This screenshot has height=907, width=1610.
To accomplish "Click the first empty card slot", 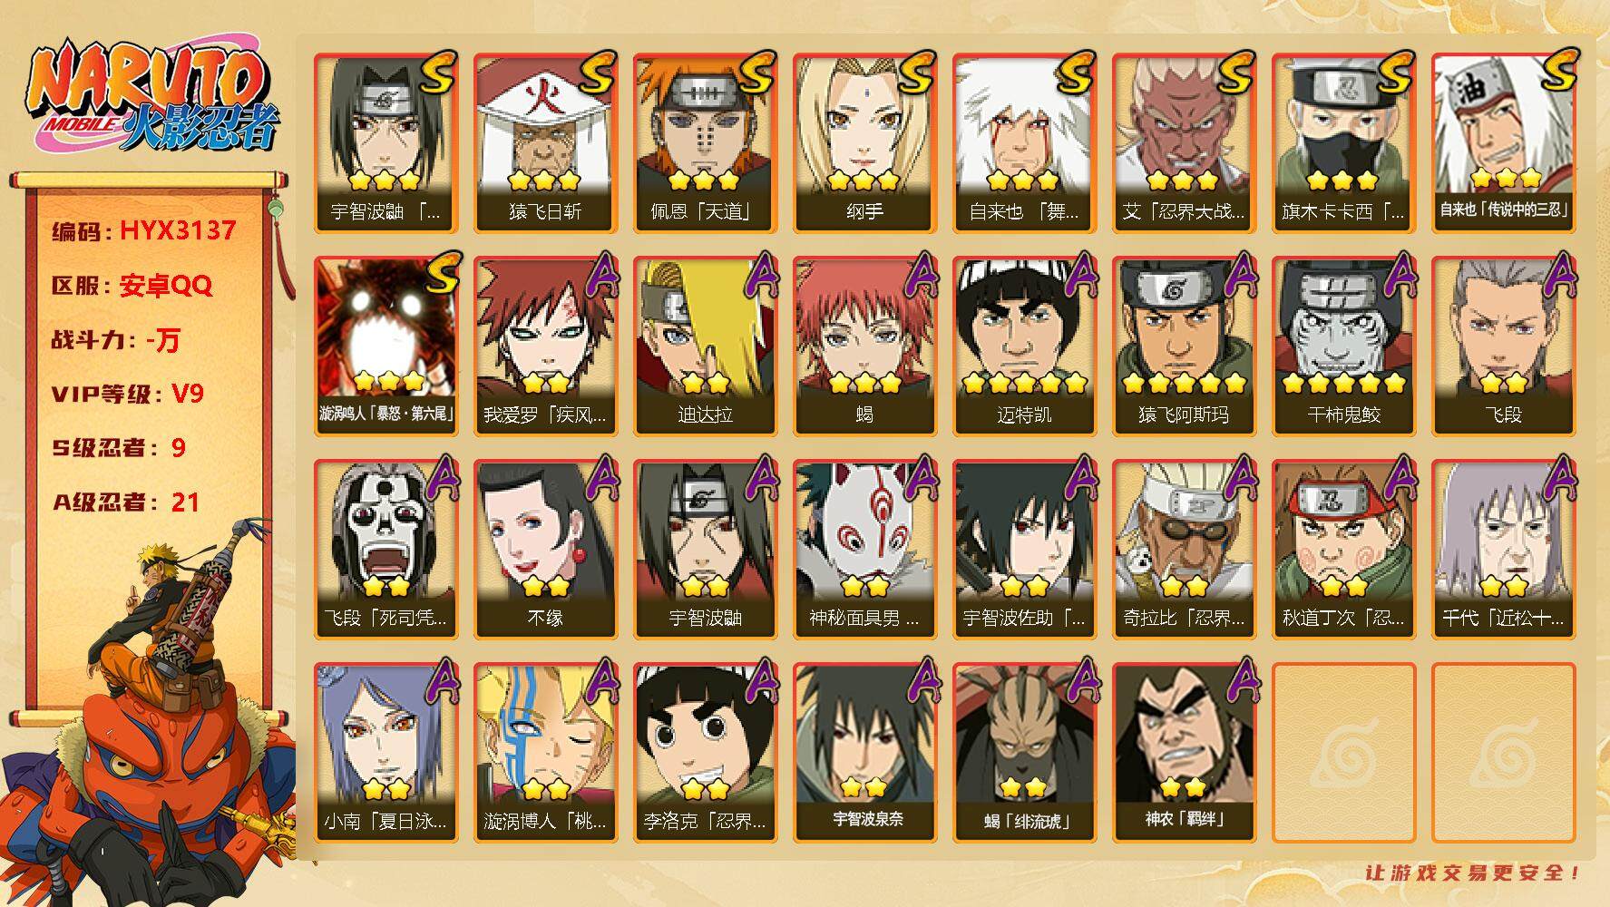I will (1343, 753).
